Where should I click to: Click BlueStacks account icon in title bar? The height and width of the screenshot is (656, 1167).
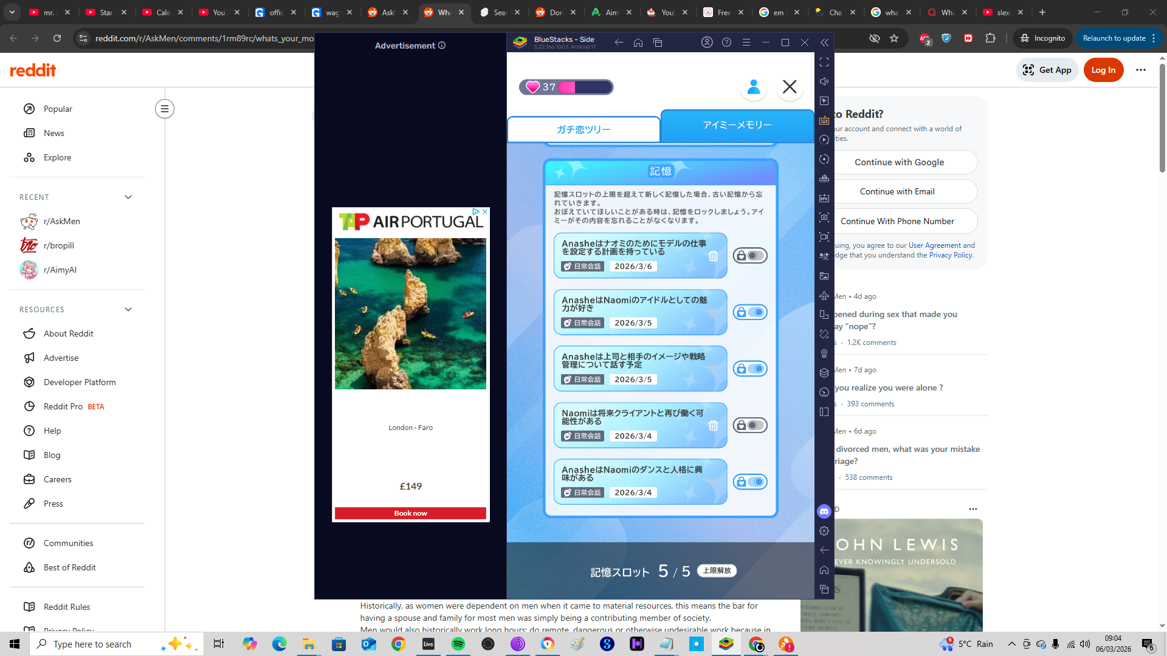tap(707, 43)
